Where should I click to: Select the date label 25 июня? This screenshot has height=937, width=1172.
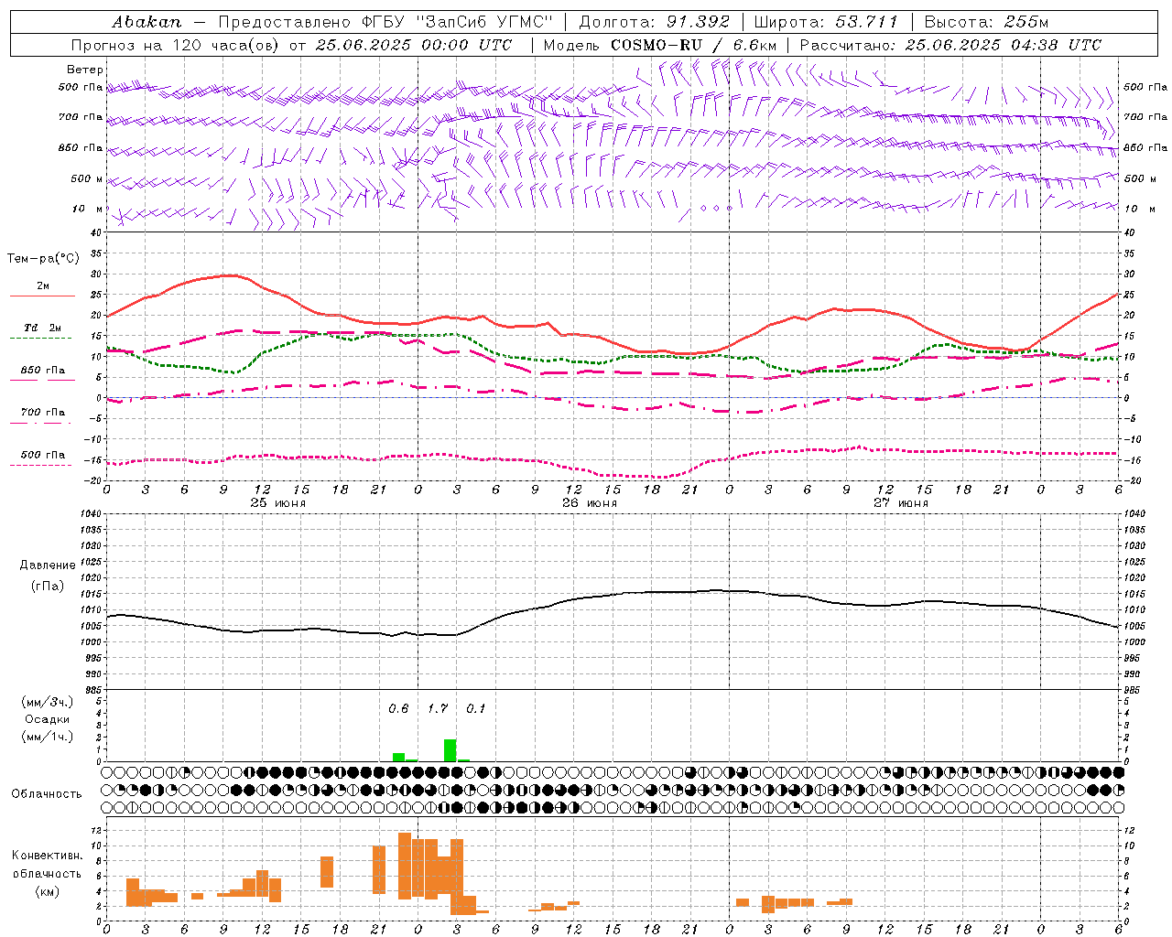(278, 503)
